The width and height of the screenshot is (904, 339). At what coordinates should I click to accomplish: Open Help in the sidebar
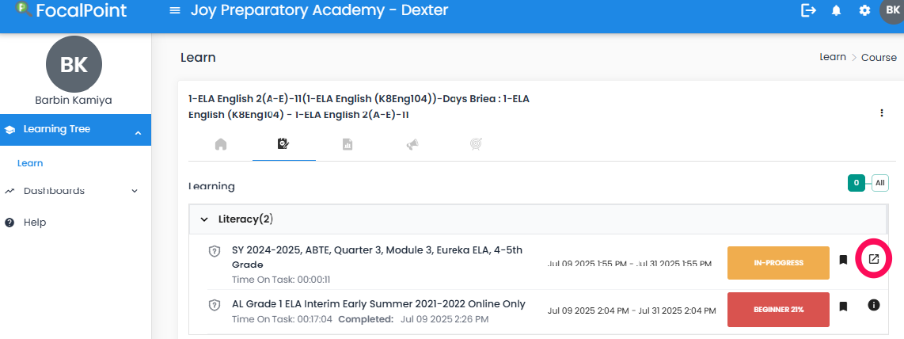pos(35,223)
